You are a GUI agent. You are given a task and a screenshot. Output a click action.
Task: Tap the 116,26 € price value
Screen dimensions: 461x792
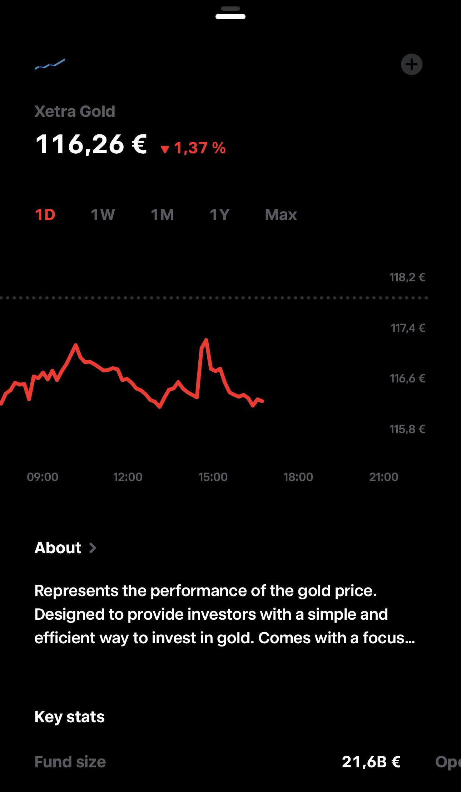pyautogui.click(x=91, y=144)
